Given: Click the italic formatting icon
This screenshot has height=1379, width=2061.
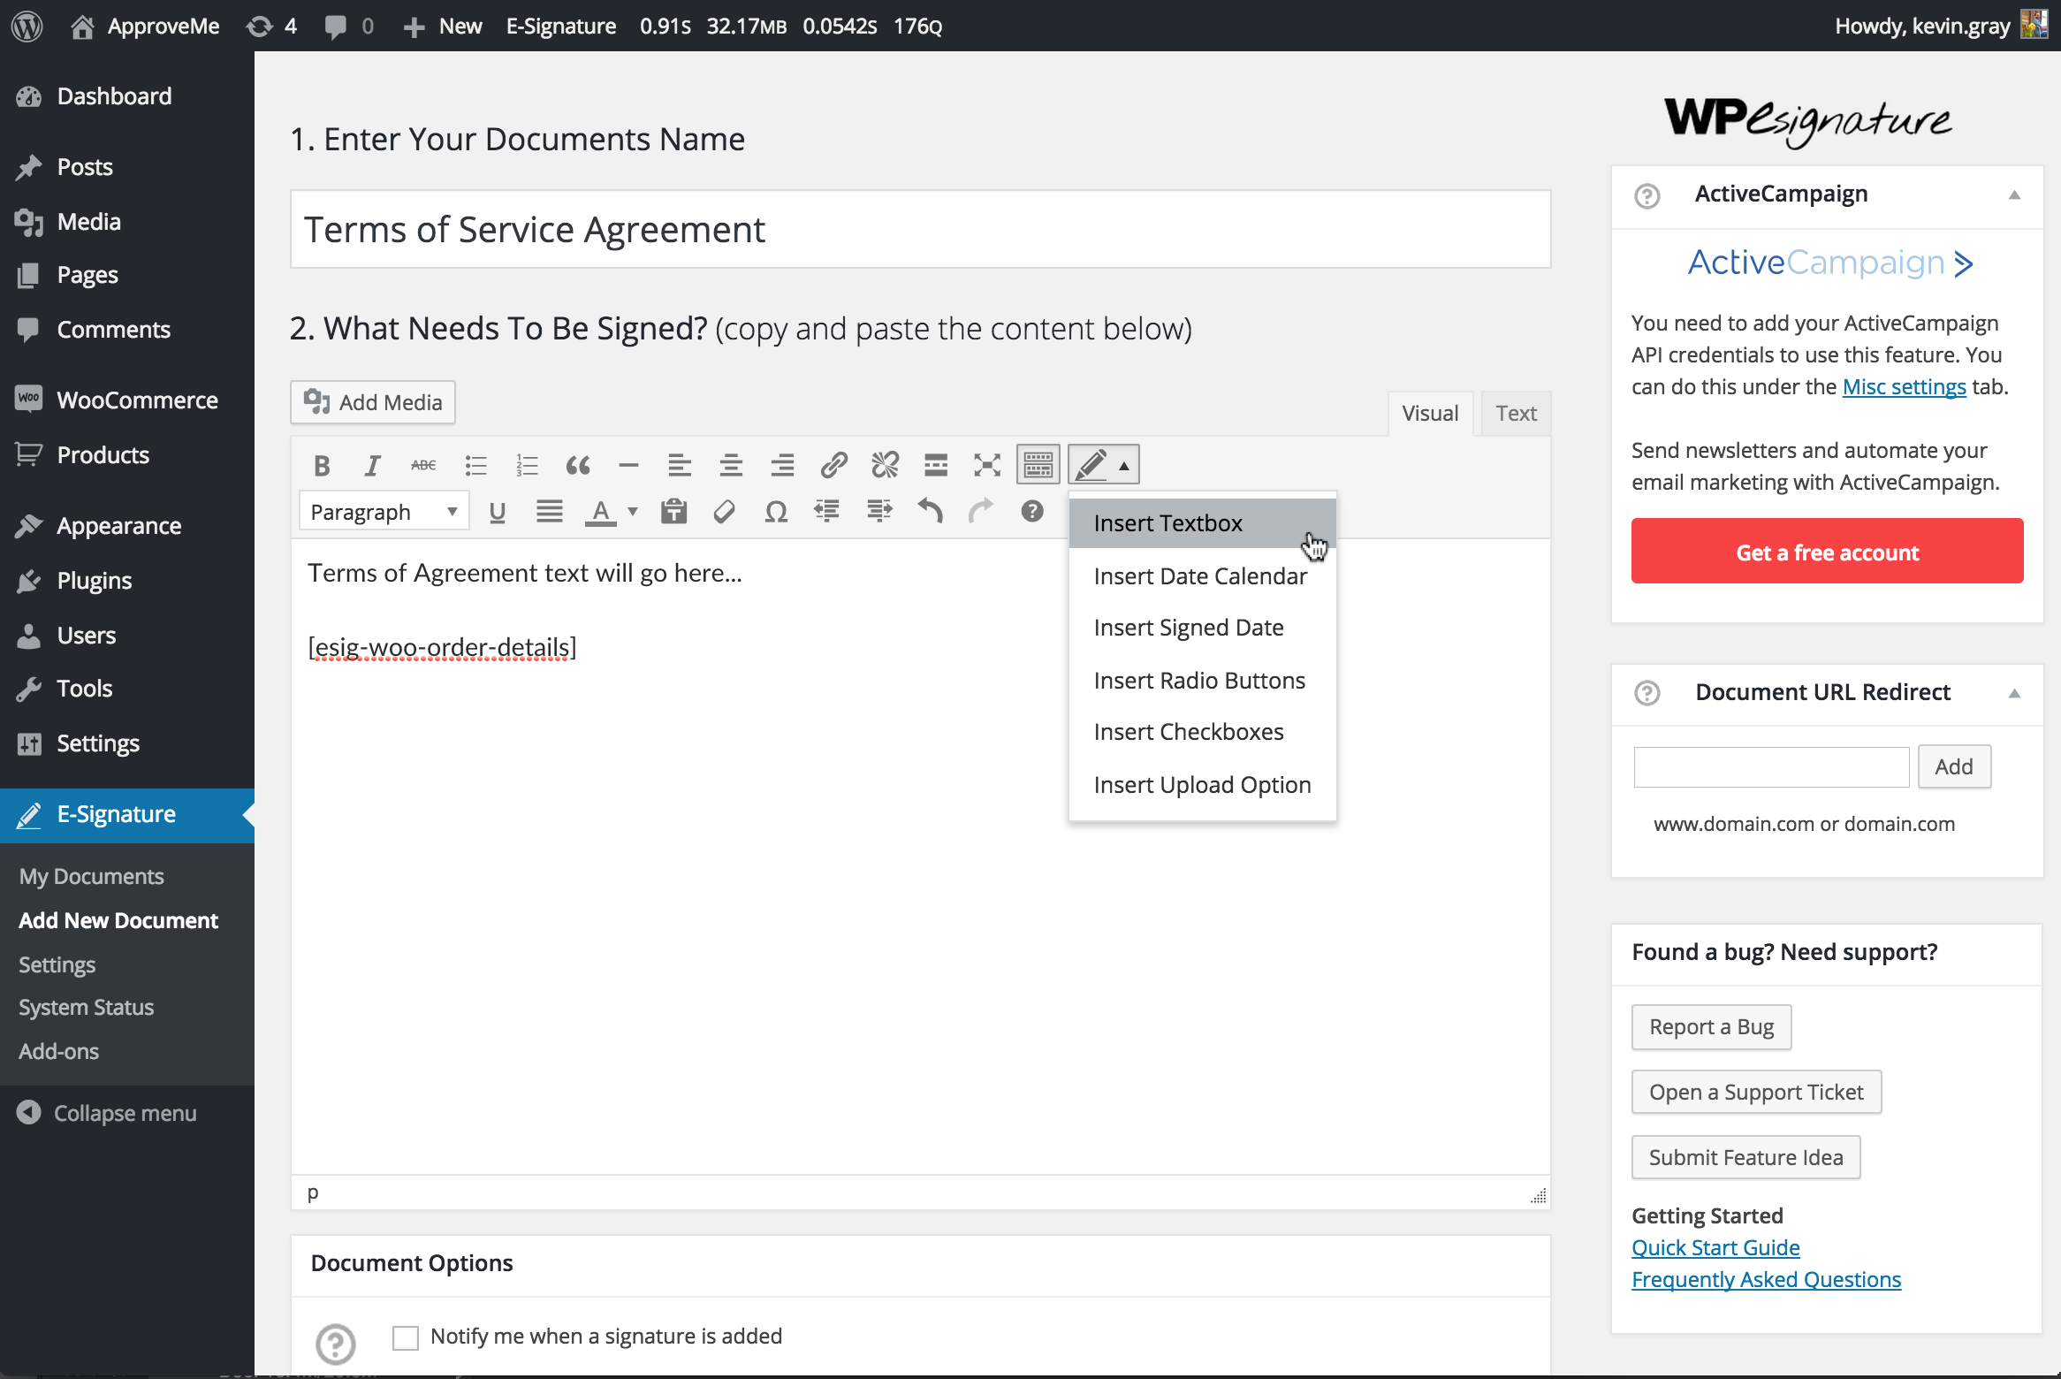Looking at the screenshot, I should click(372, 465).
